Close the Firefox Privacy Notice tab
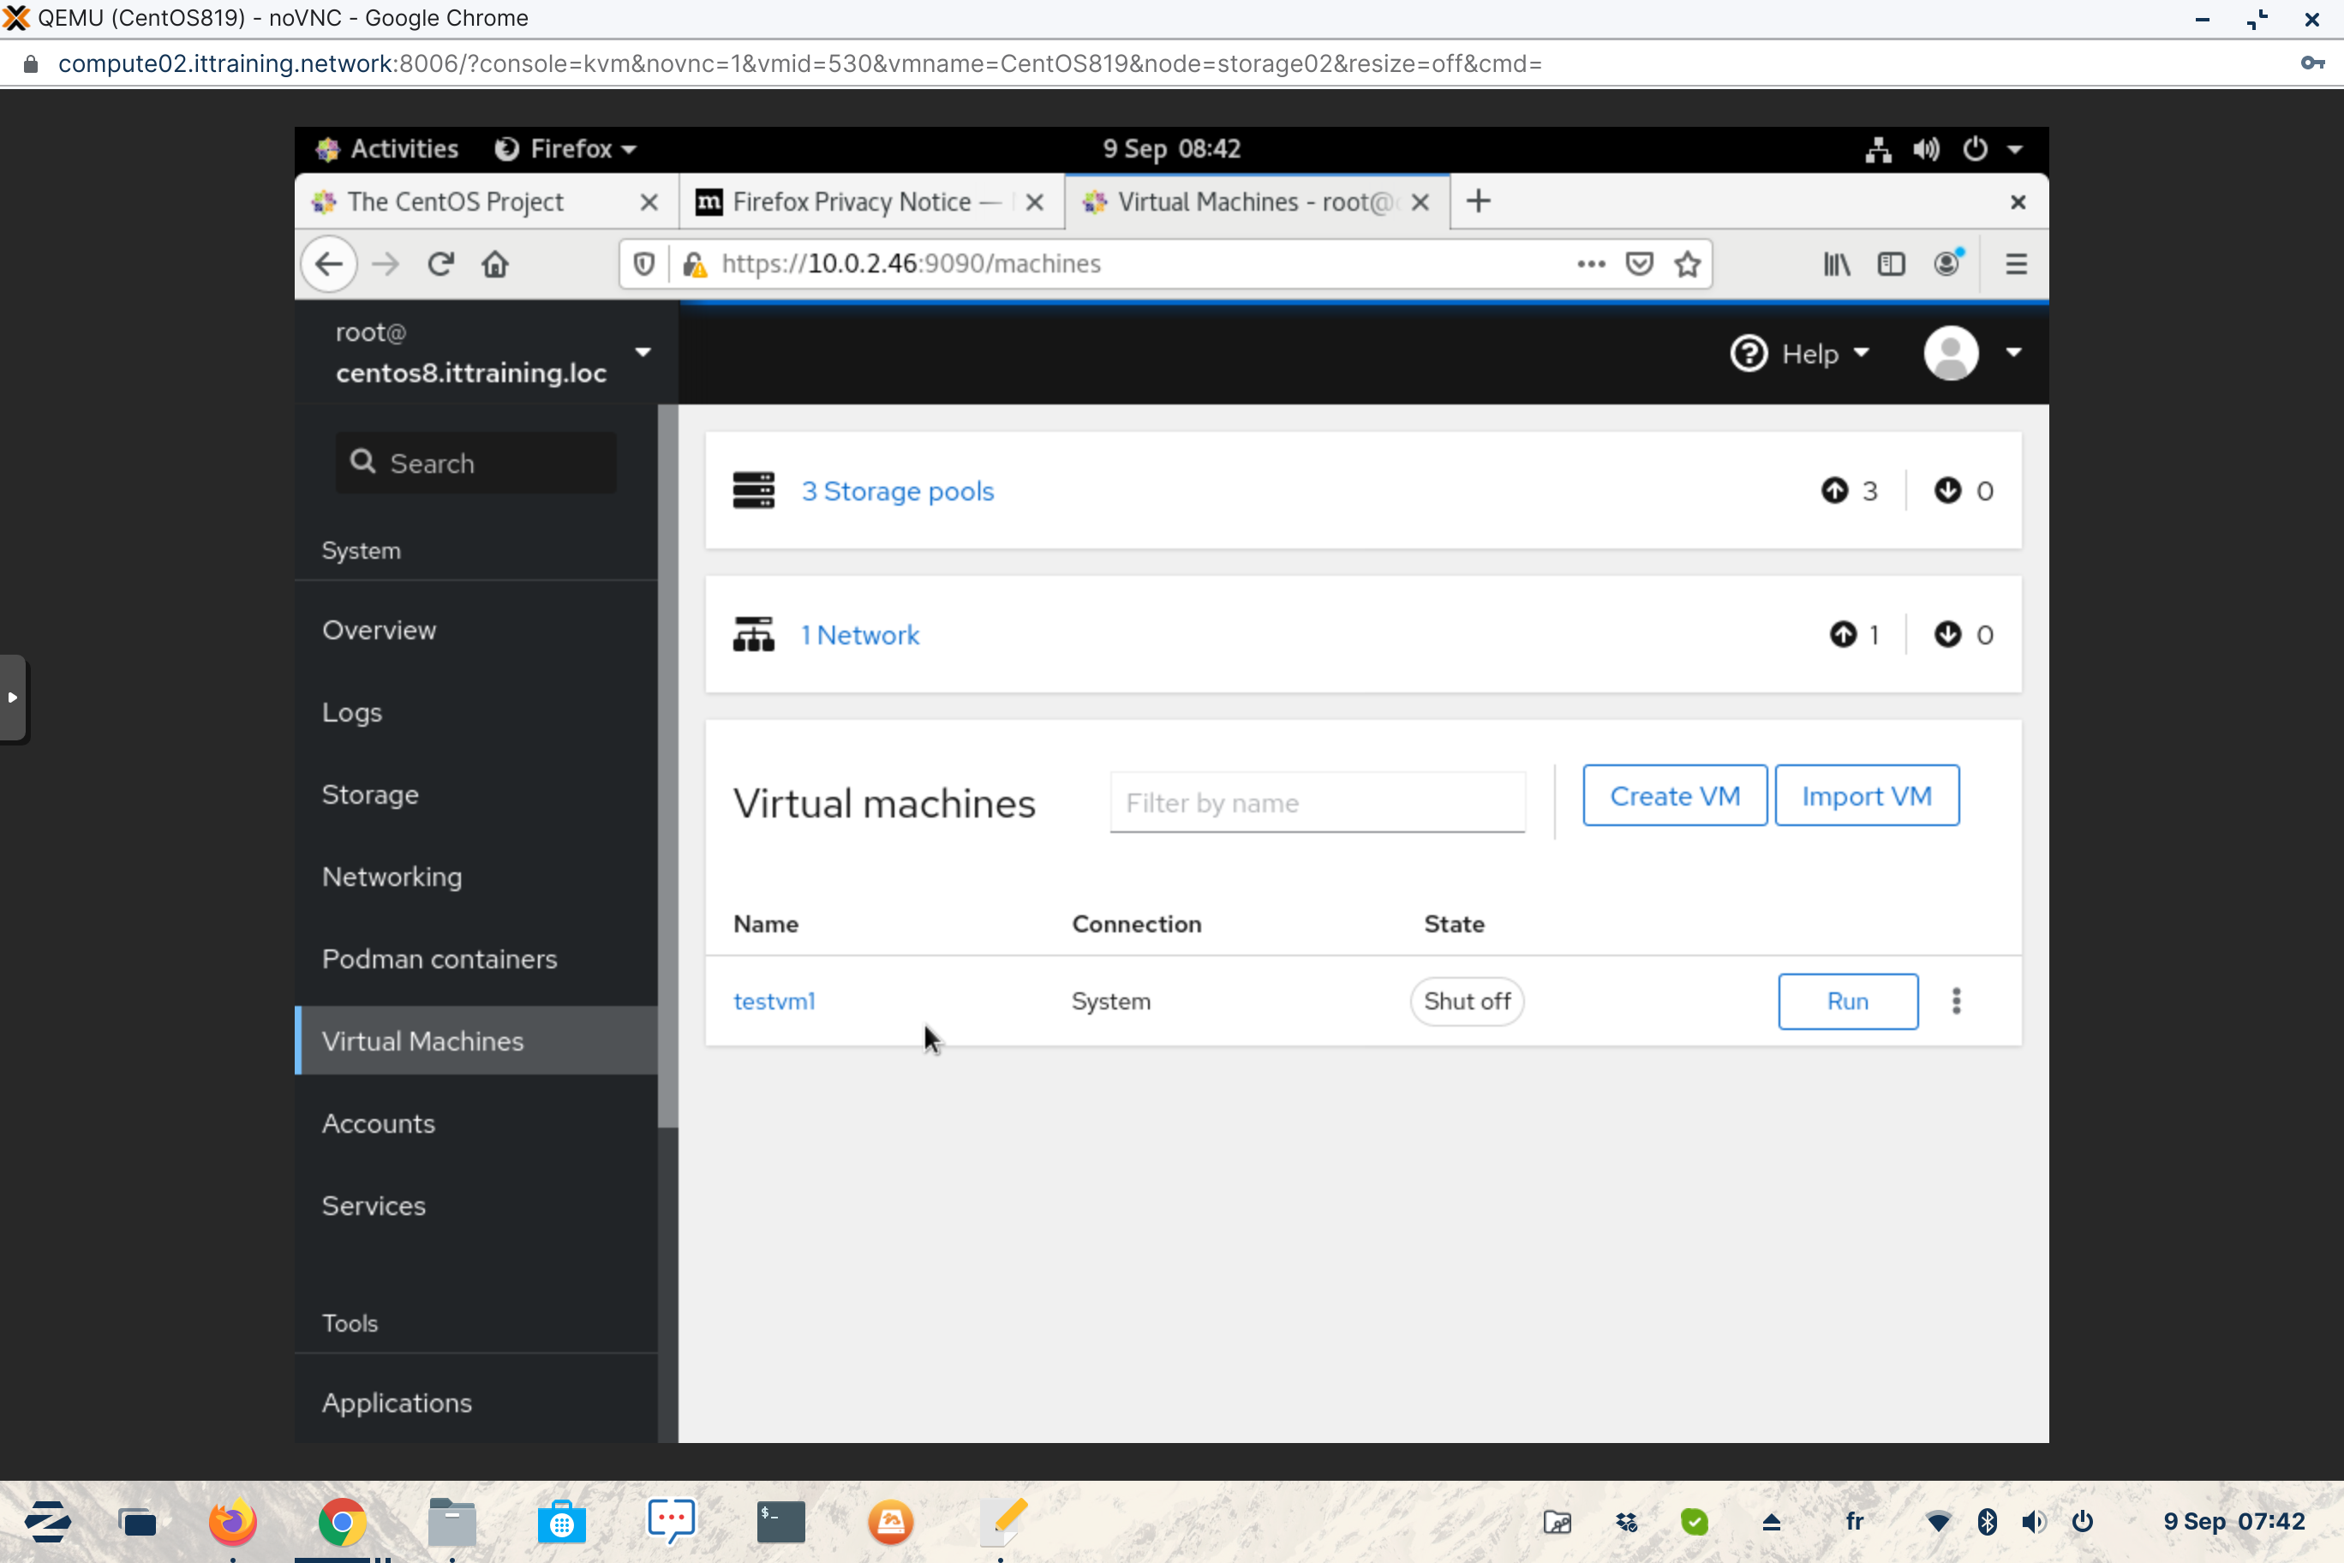This screenshot has height=1563, width=2344. [x=1034, y=202]
